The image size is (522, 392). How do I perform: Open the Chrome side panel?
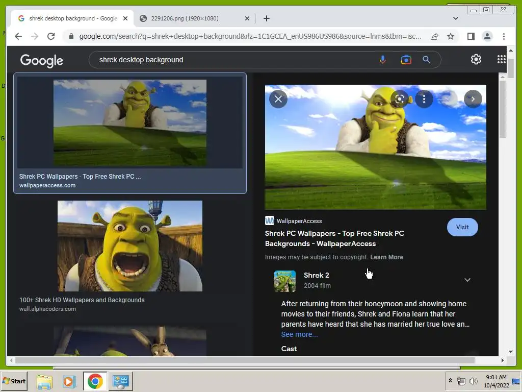(x=471, y=36)
